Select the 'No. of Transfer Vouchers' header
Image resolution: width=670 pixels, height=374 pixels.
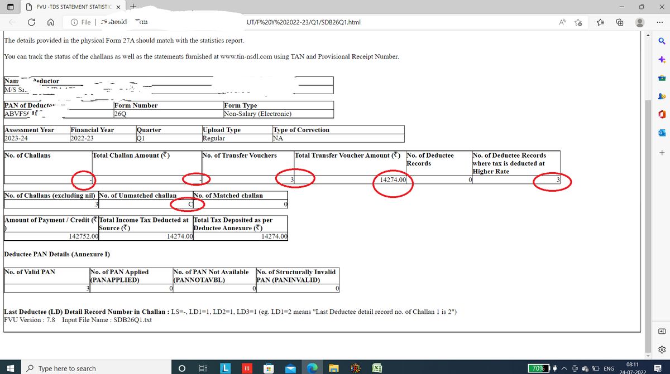(240, 155)
